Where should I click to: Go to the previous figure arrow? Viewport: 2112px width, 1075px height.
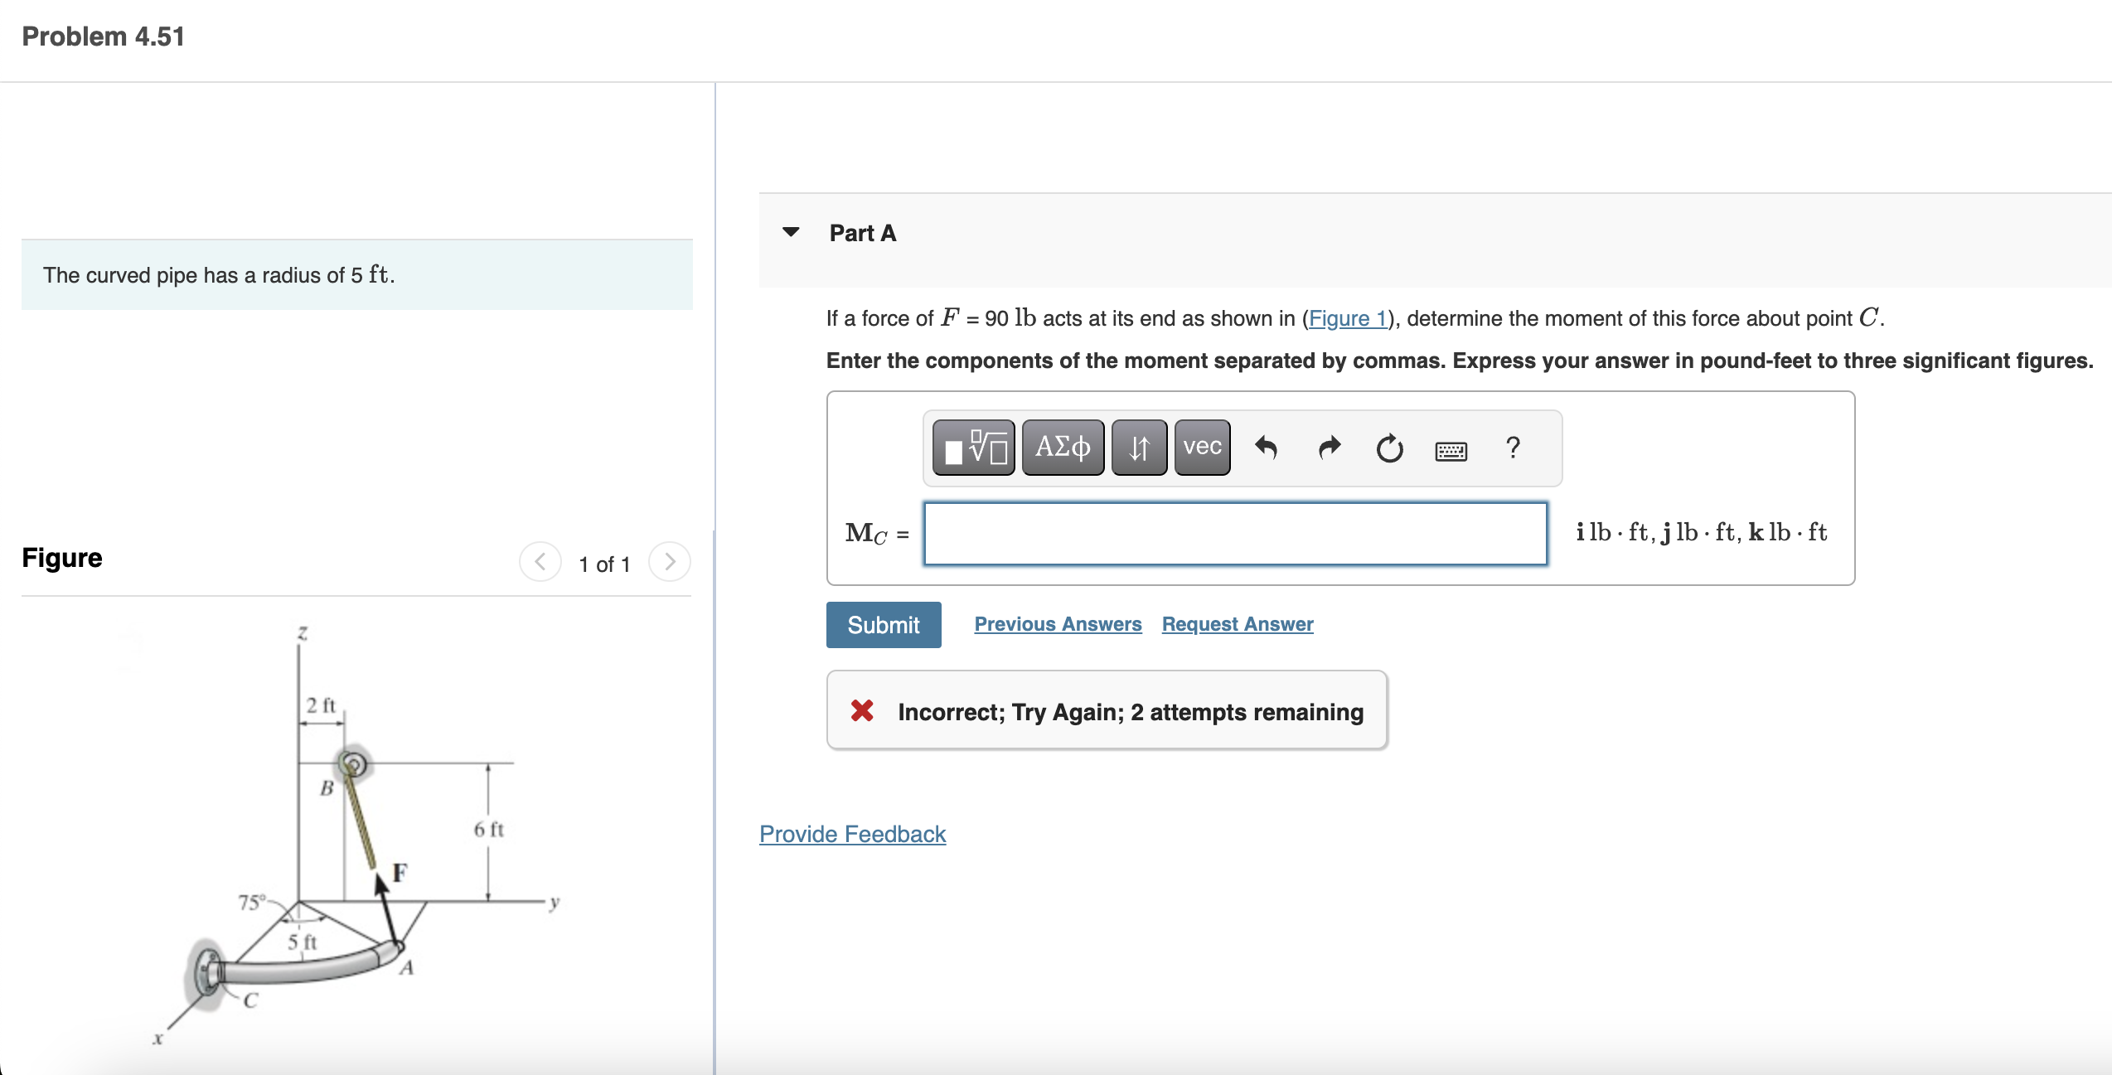point(540,562)
